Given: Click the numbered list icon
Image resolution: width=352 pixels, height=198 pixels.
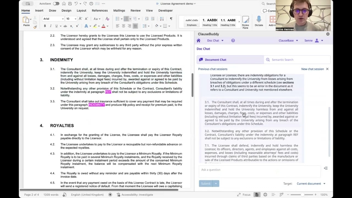Looking at the screenshot, I should click(x=126, y=19).
